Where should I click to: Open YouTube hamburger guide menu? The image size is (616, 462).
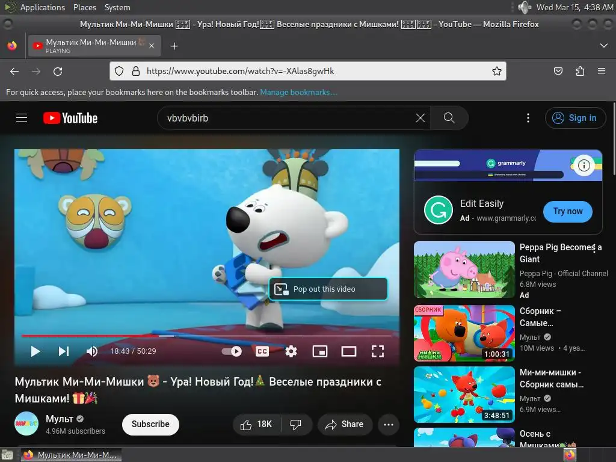click(22, 118)
